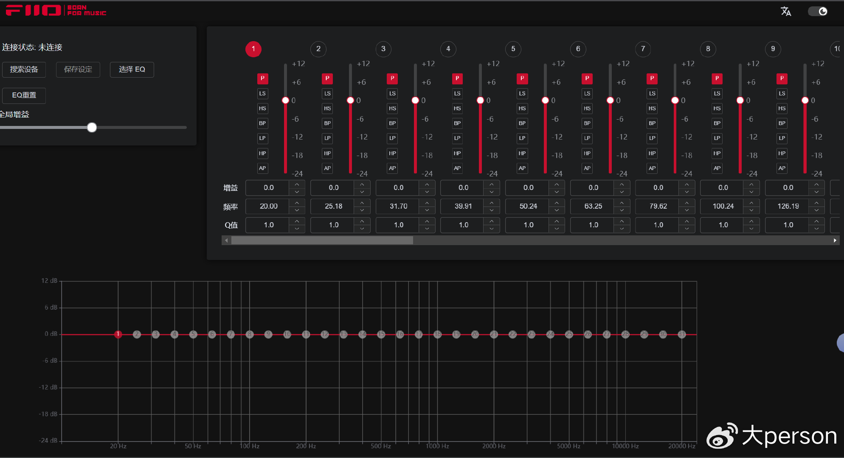Increase band 3 Q value with up arrow
The image size is (844, 458).
pos(427,221)
